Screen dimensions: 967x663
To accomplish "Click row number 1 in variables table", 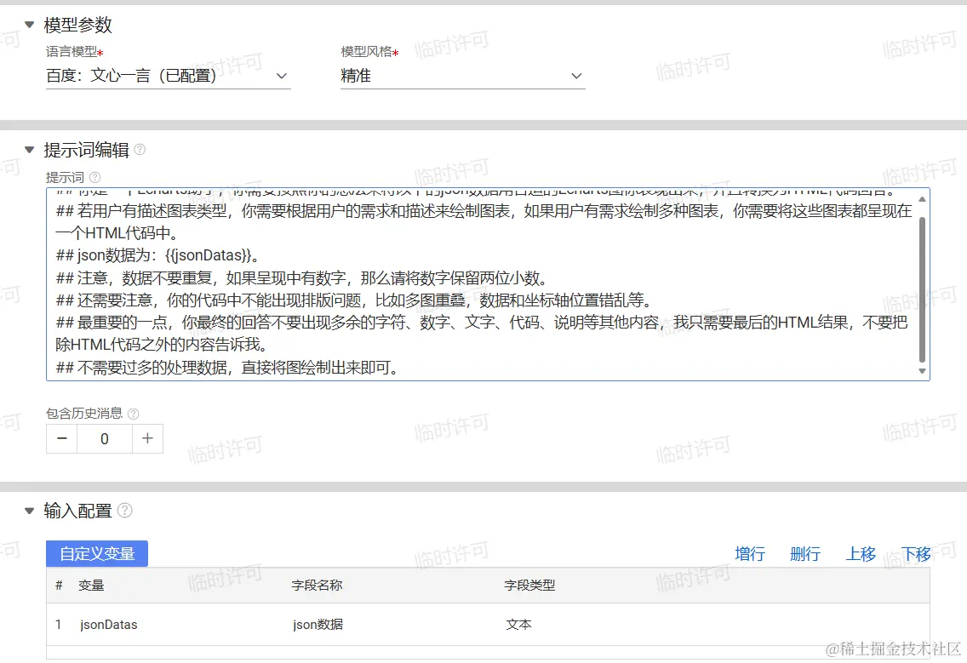I will point(58,625).
